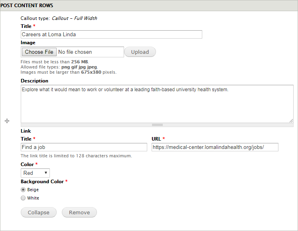298x231 pixels.
Task: Click the 'Image' field label
Action: pos(28,43)
